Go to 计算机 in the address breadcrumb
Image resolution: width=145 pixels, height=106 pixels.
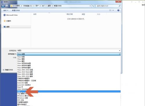[x=18, y=6]
